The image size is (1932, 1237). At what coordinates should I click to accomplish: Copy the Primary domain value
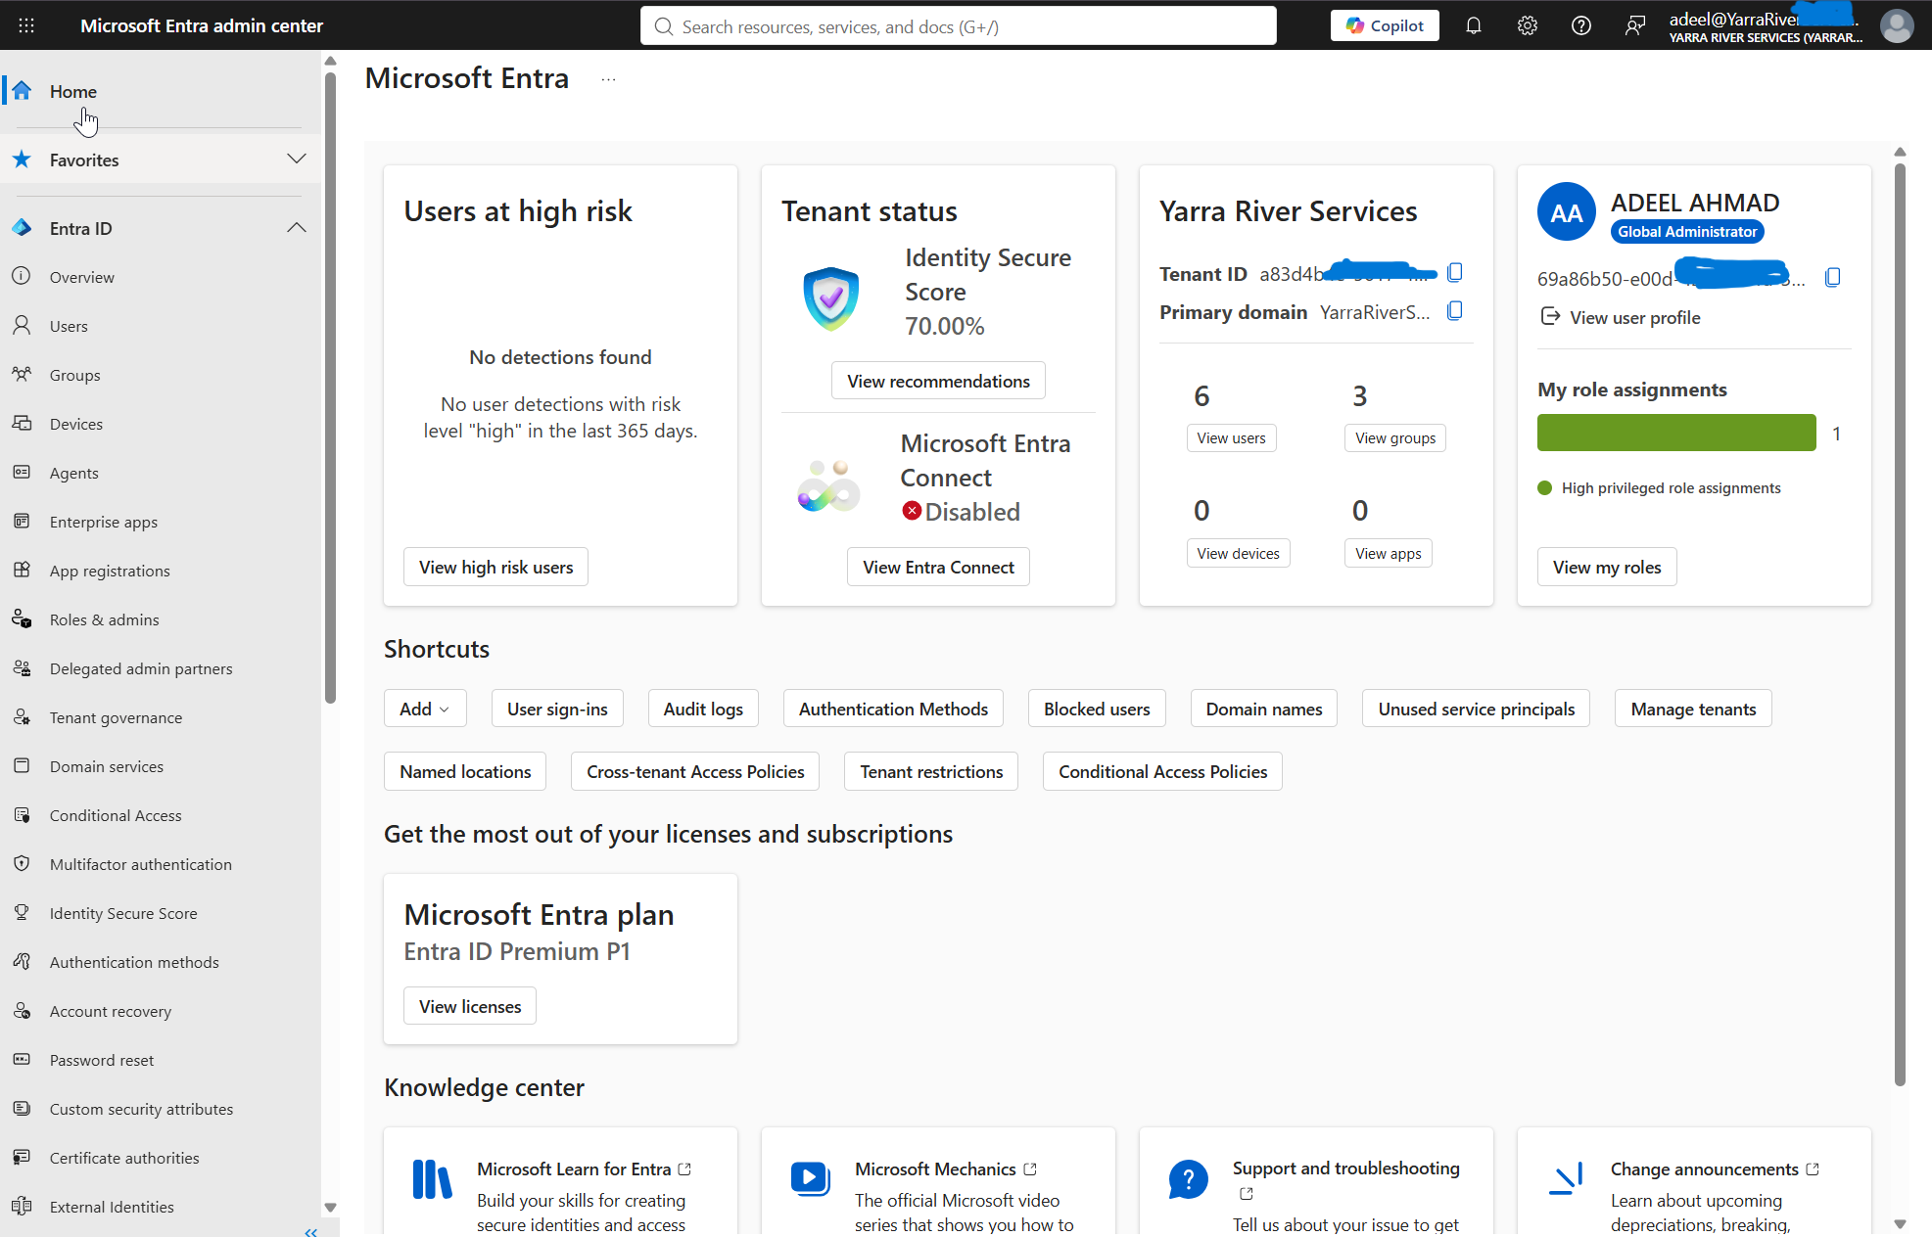pyautogui.click(x=1455, y=310)
